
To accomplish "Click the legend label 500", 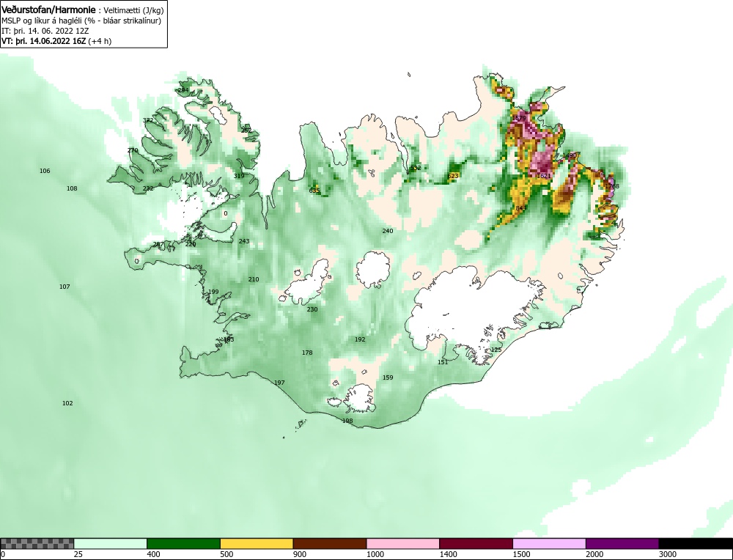I will tap(226, 554).
